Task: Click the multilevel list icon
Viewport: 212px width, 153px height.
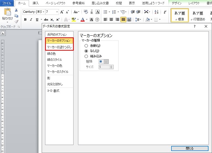Action: coord(123,12)
